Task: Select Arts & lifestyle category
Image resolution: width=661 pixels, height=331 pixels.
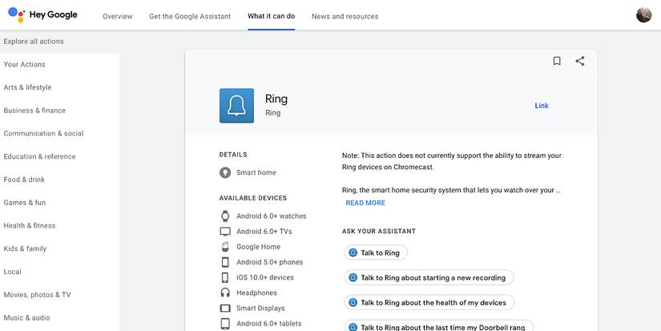Action: pyautogui.click(x=27, y=87)
